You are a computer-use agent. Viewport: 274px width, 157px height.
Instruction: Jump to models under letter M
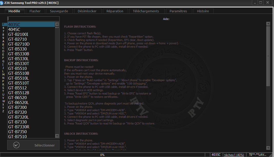coord(3,75)
